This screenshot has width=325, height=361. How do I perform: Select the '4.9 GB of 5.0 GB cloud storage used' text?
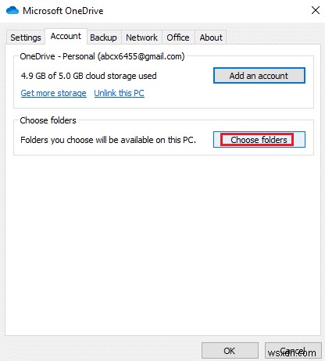tap(89, 76)
